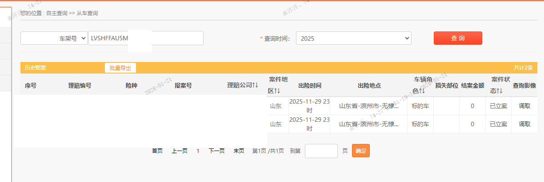Jump to 末页 in pagination
Viewport: 544px width, 182px height.
coord(239,151)
